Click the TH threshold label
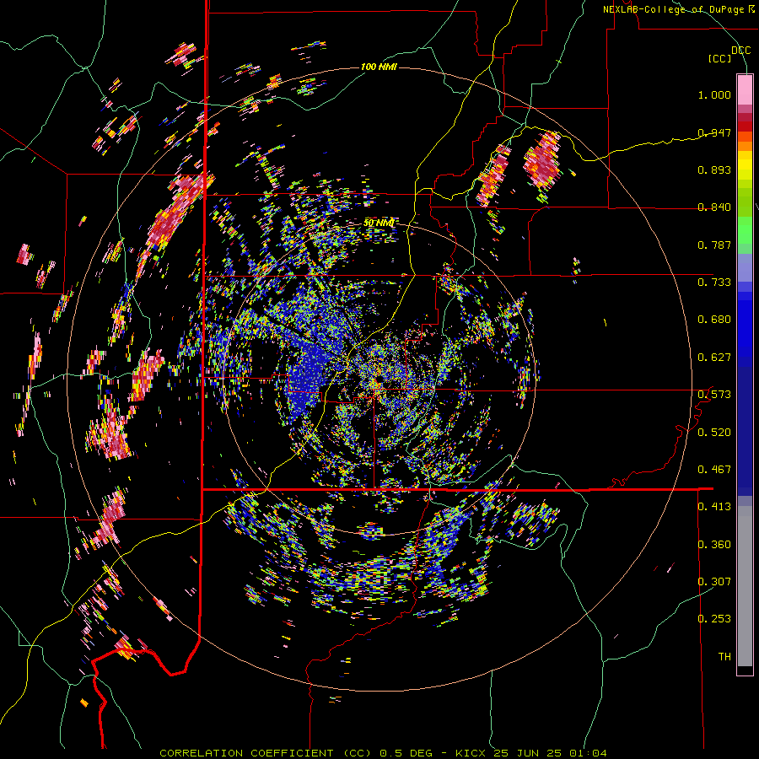Screen dimensions: 759x759 tap(724, 656)
